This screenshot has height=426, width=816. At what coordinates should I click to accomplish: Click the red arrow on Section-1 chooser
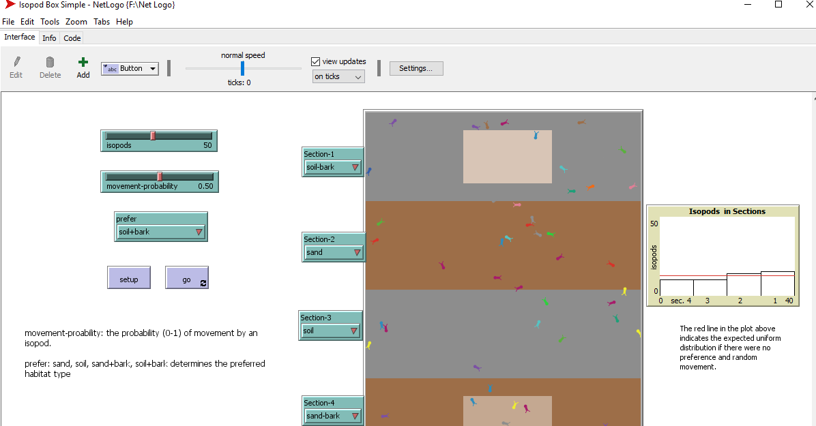(355, 167)
